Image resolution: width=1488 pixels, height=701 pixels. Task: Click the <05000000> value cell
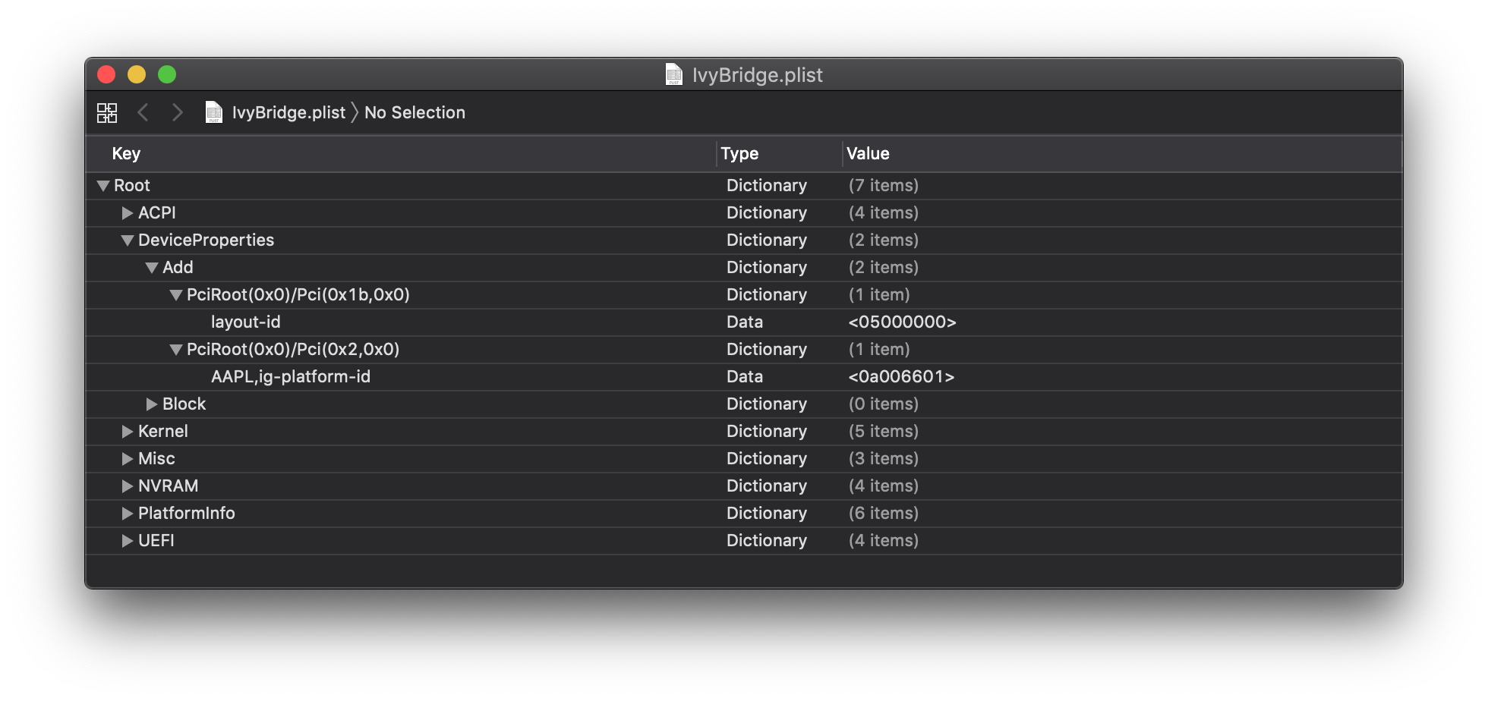(902, 322)
